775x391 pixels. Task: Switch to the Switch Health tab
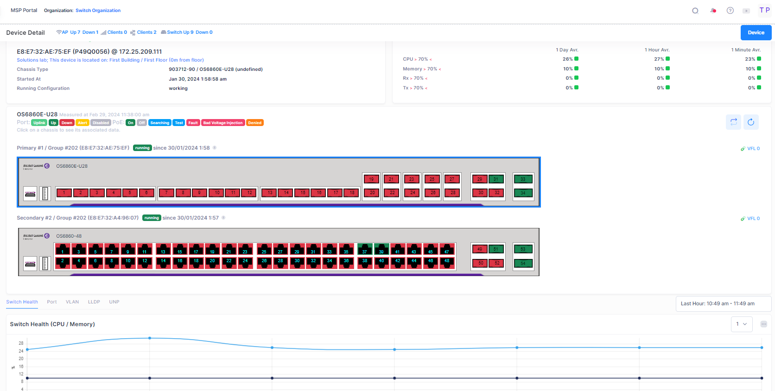22,302
